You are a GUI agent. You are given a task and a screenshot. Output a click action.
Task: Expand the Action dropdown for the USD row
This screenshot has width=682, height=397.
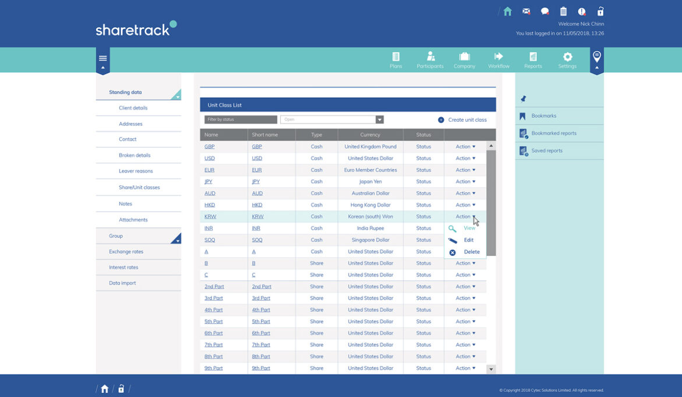pos(464,158)
